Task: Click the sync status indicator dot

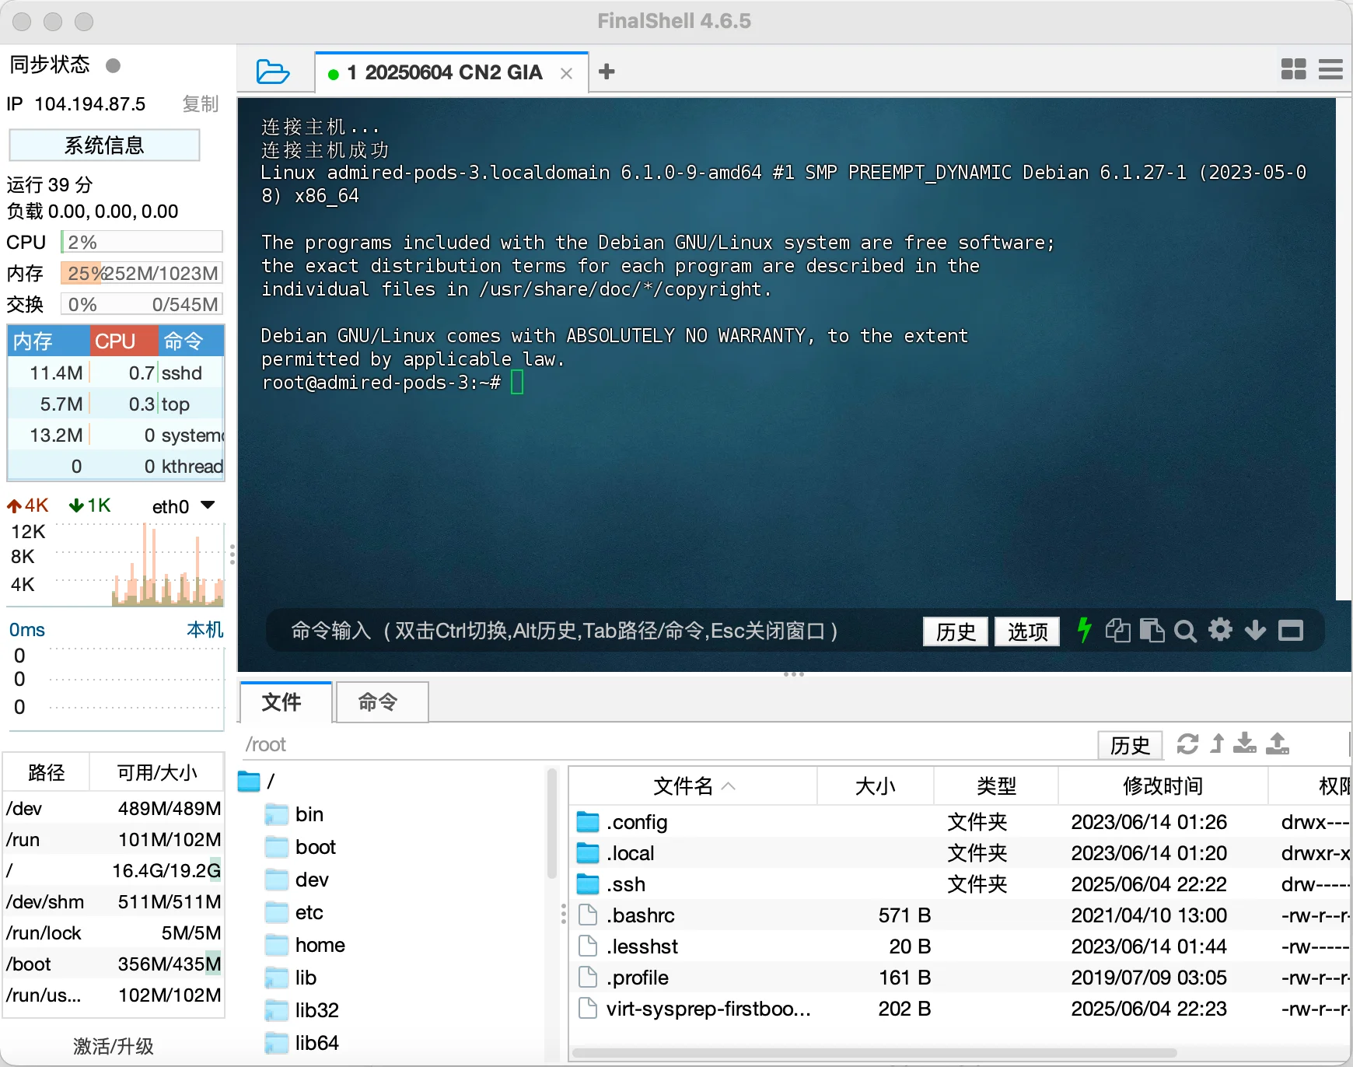Action: 113,65
